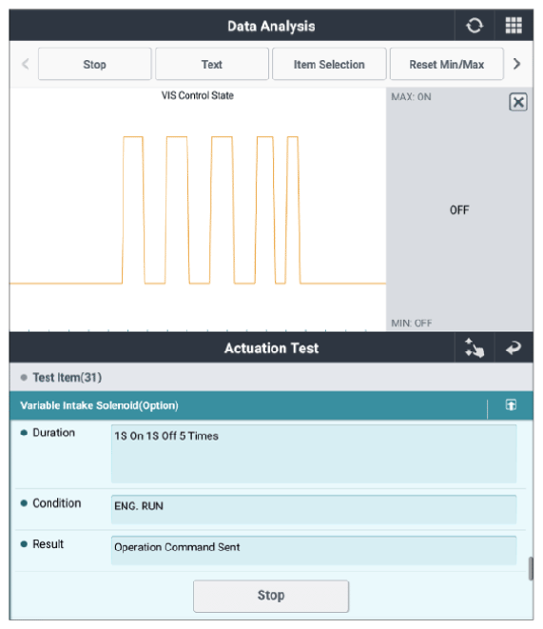Show the next toolbar buttons with right chevron
This screenshot has height=629, width=543.
(517, 64)
